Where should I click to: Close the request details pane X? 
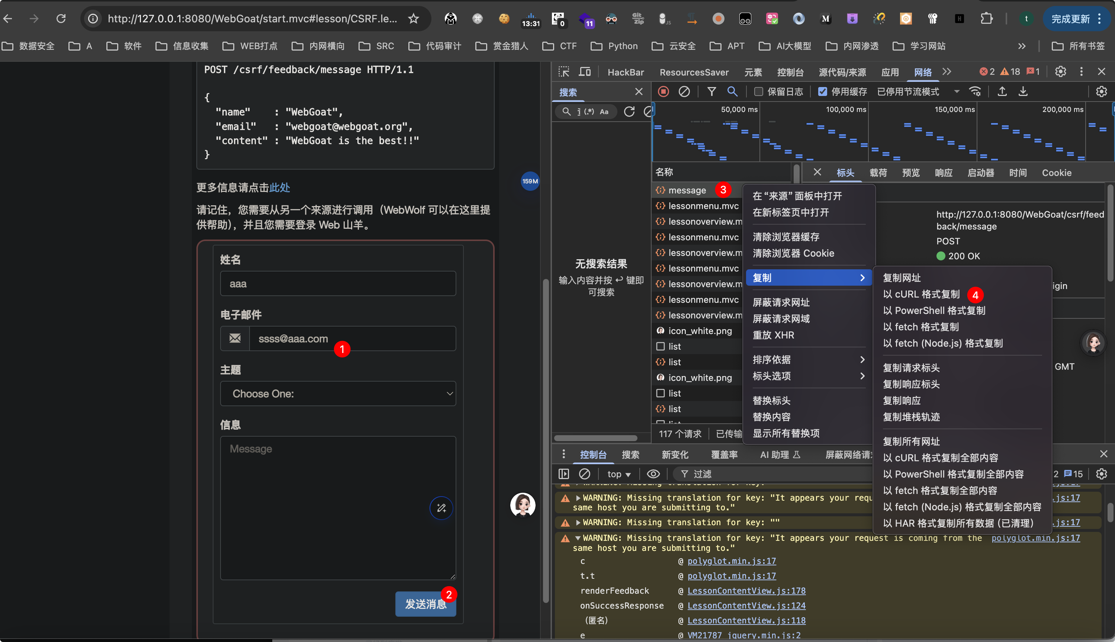(817, 172)
